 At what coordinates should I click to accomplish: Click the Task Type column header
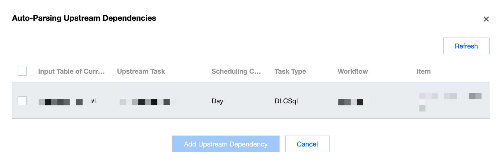pyautogui.click(x=290, y=71)
